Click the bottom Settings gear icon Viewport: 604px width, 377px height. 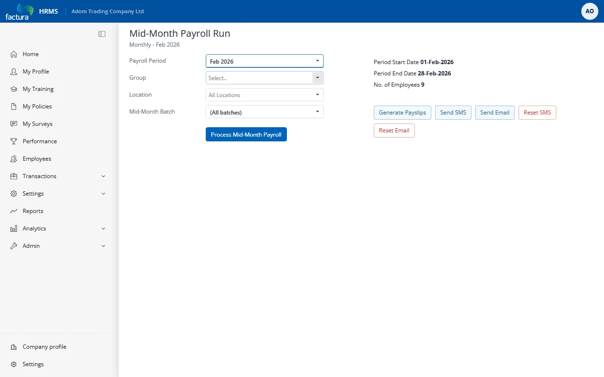click(x=14, y=364)
